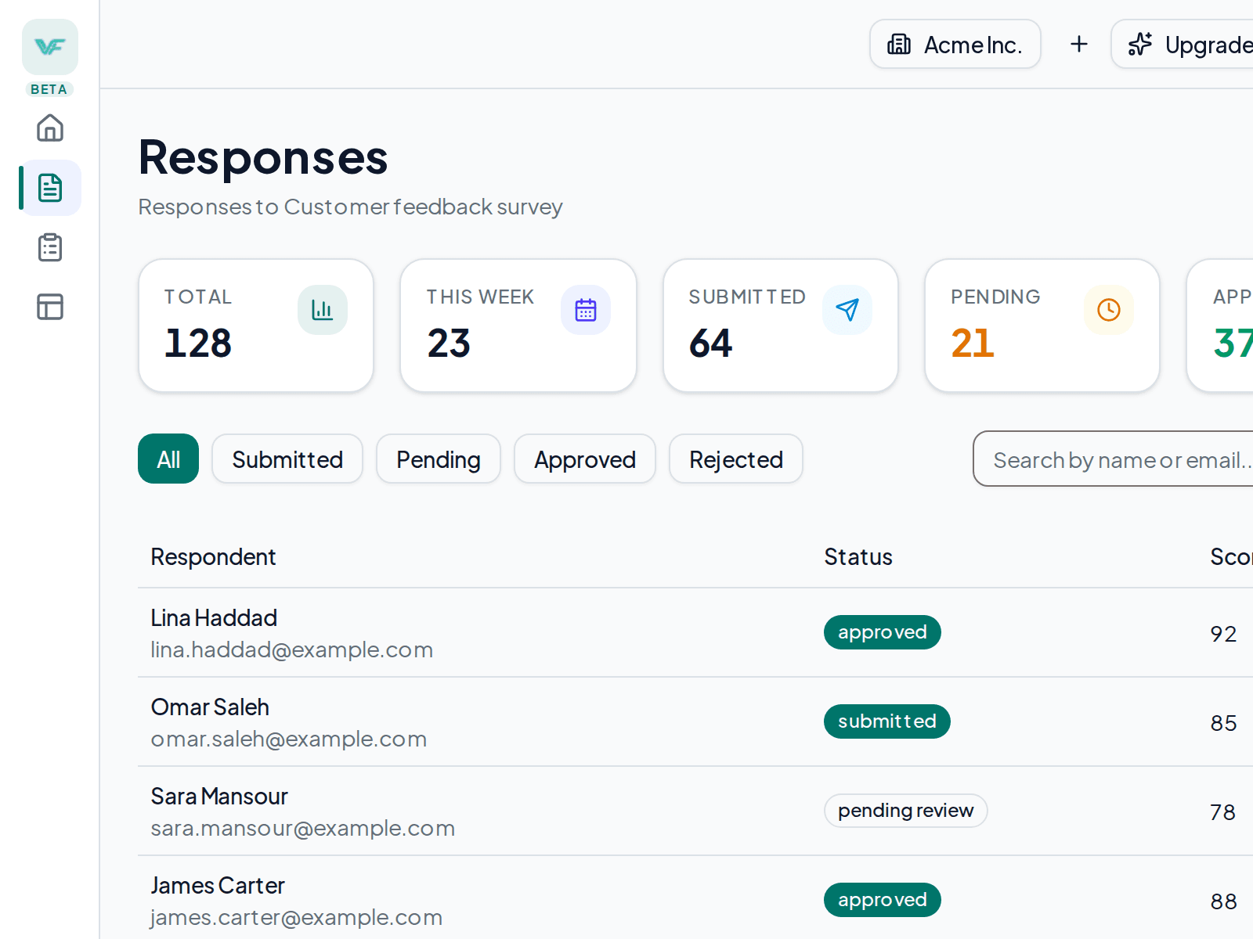Click the bar chart icon in the Total card
This screenshot has width=1253, height=939.
[323, 310]
